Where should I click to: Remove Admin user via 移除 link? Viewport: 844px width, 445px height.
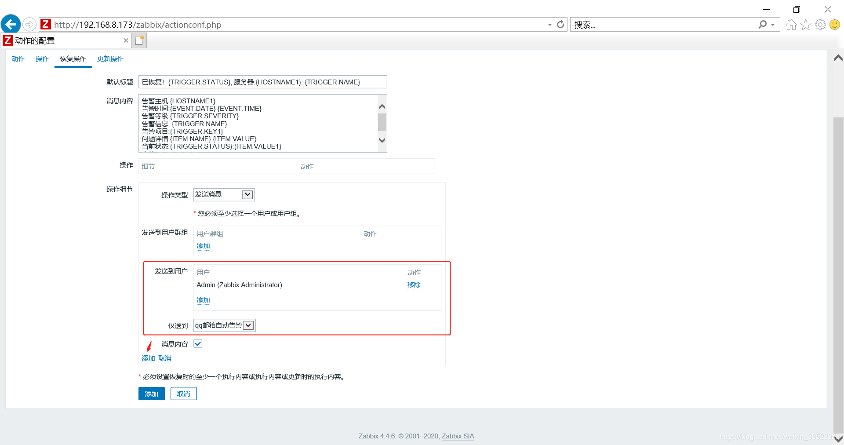click(414, 285)
